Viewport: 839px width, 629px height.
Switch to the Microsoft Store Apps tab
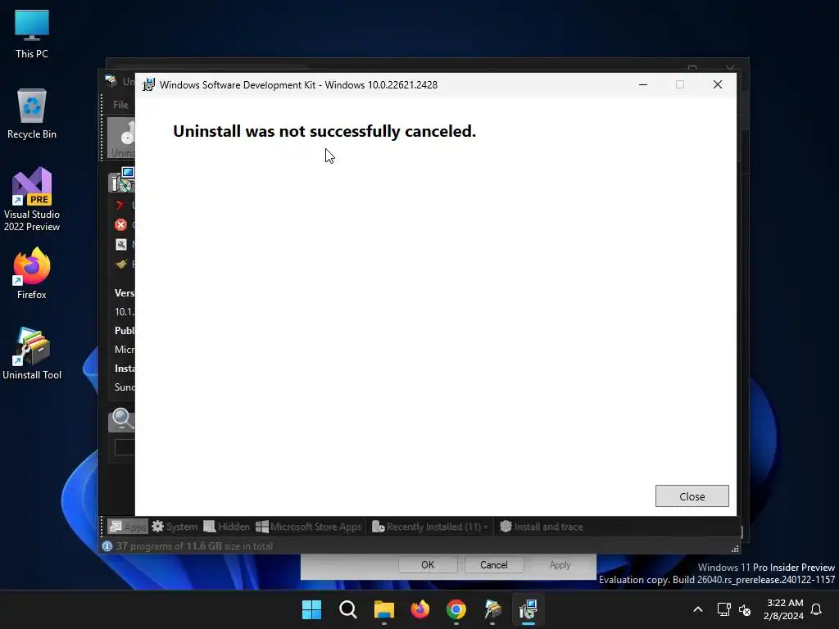[308, 527]
